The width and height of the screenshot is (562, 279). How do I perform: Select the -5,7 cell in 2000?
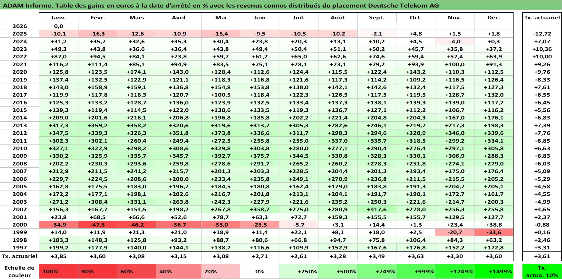(x=299, y=225)
